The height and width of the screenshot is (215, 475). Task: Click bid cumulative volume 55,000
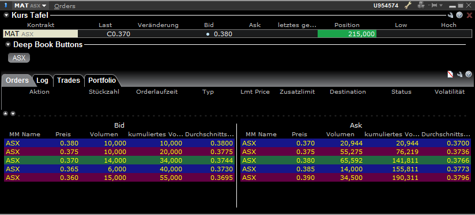coord(171,178)
